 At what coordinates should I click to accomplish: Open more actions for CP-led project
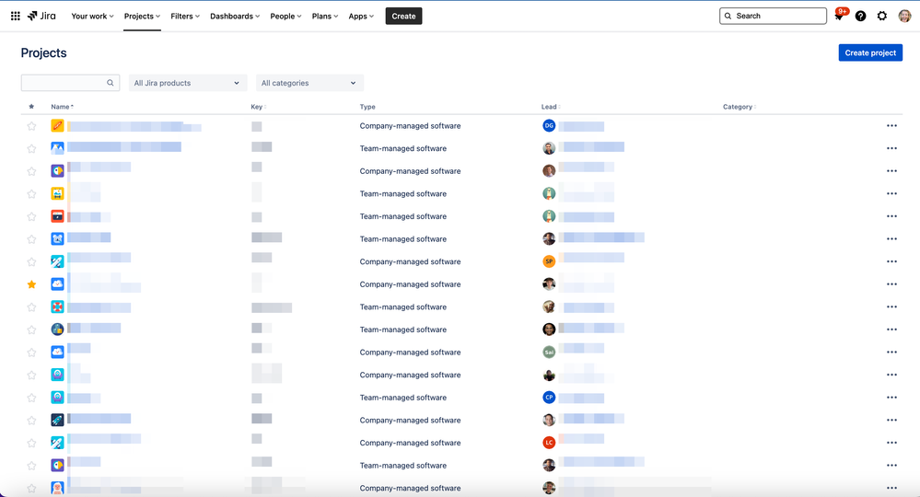click(891, 398)
